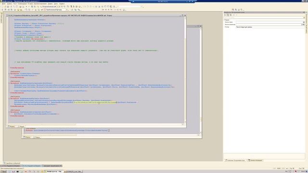Open the Администрирование menu
Viewport: 308px width, 173px height.
coord(40,4)
